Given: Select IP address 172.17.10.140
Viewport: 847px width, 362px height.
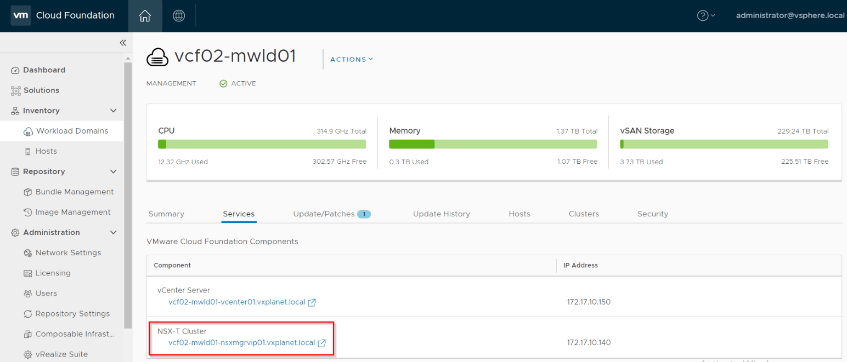Looking at the screenshot, I should (x=589, y=343).
